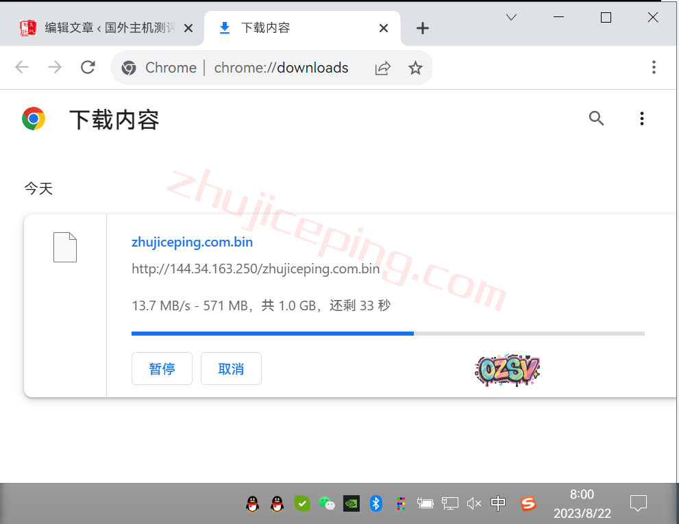Search downloads using the magnifier icon
Screen dimensions: 679x524
point(596,118)
